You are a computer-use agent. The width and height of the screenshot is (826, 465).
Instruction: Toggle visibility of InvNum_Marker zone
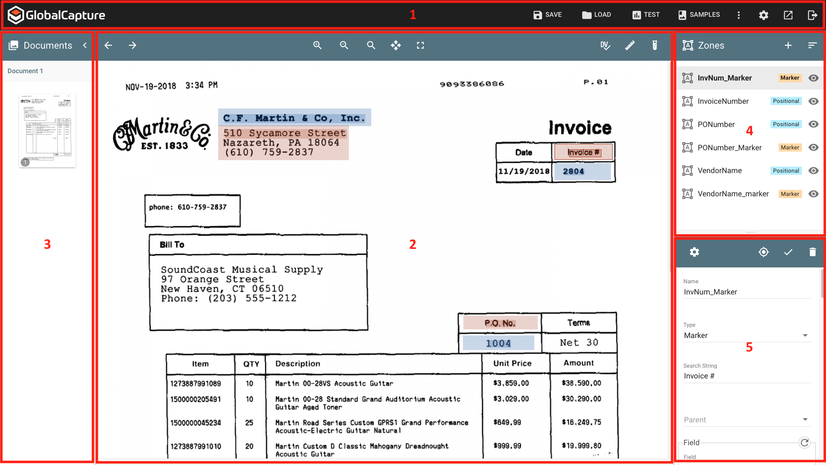(x=813, y=78)
